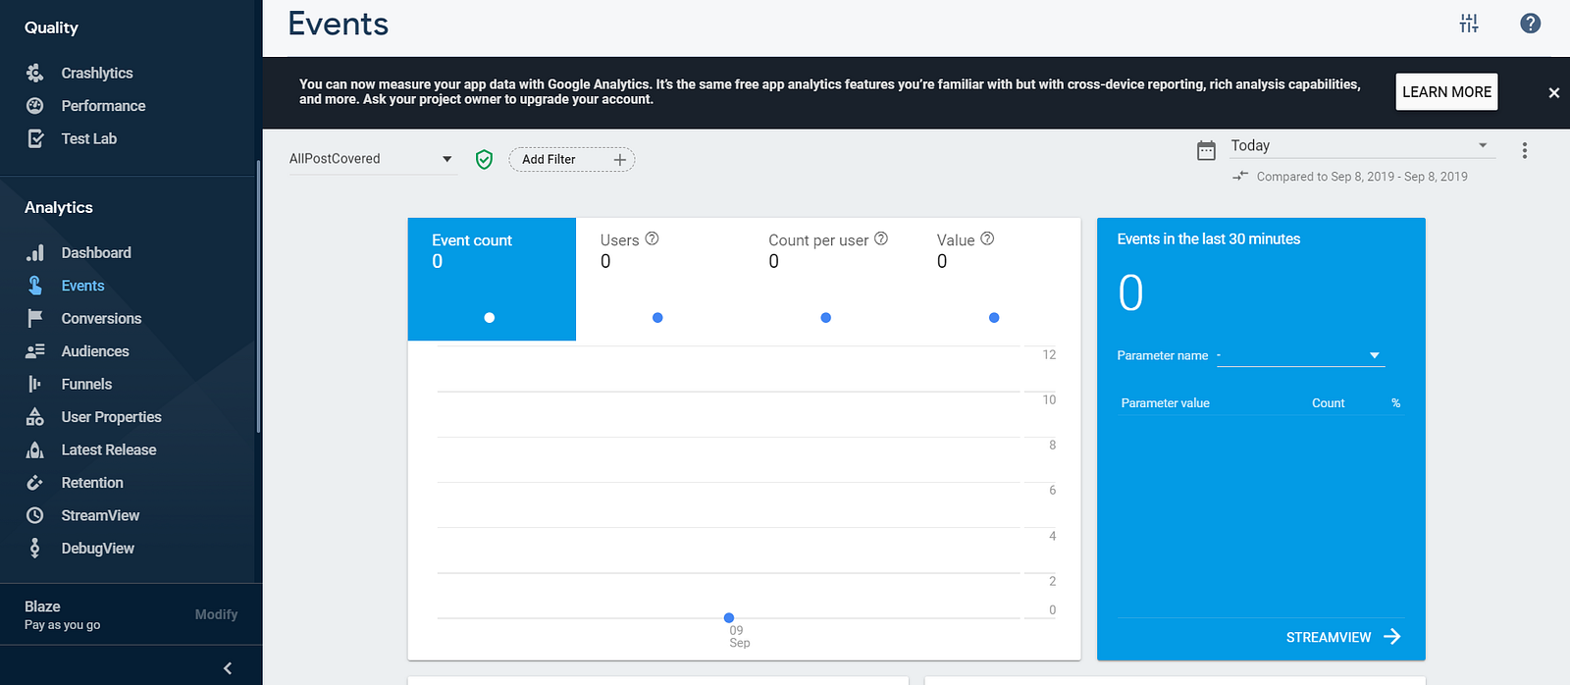Click the compare dates arrows icon
Screen dimensions: 1570x685
pyautogui.click(x=1240, y=176)
